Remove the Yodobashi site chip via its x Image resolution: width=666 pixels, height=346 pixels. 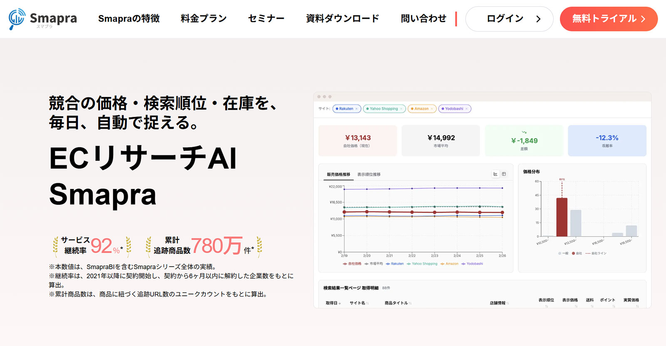click(467, 109)
